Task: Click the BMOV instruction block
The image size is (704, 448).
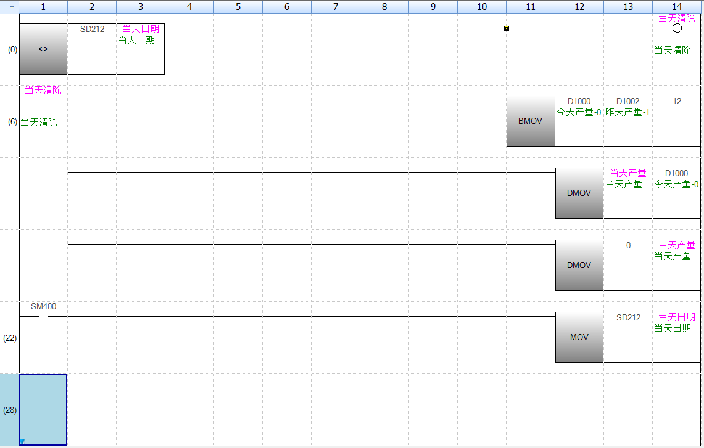Action: (x=530, y=121)
